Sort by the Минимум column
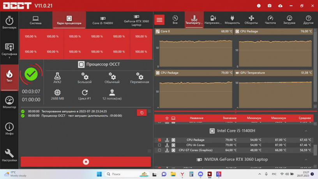The image size is (318, 179). 254,118
